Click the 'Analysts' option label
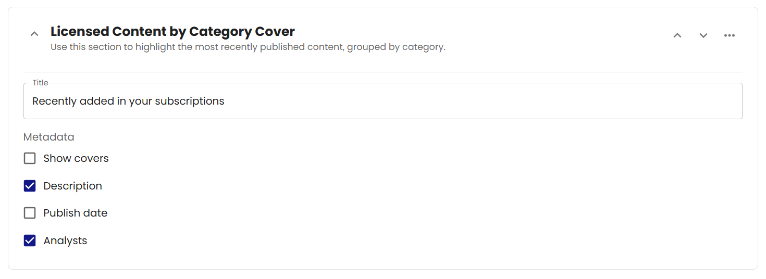 65,240
